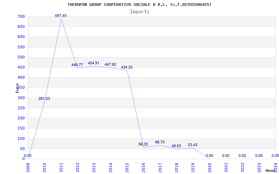
Task: Click the y-axis value 650
Action: coord(21,27)
